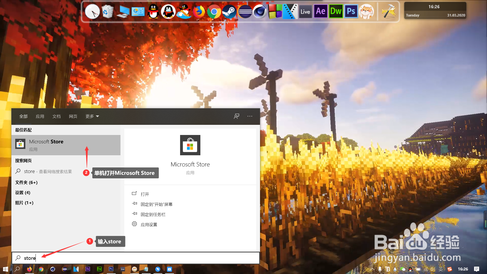
Task: Launch After Effects from the top dock
Action: (x=321, y=12)
